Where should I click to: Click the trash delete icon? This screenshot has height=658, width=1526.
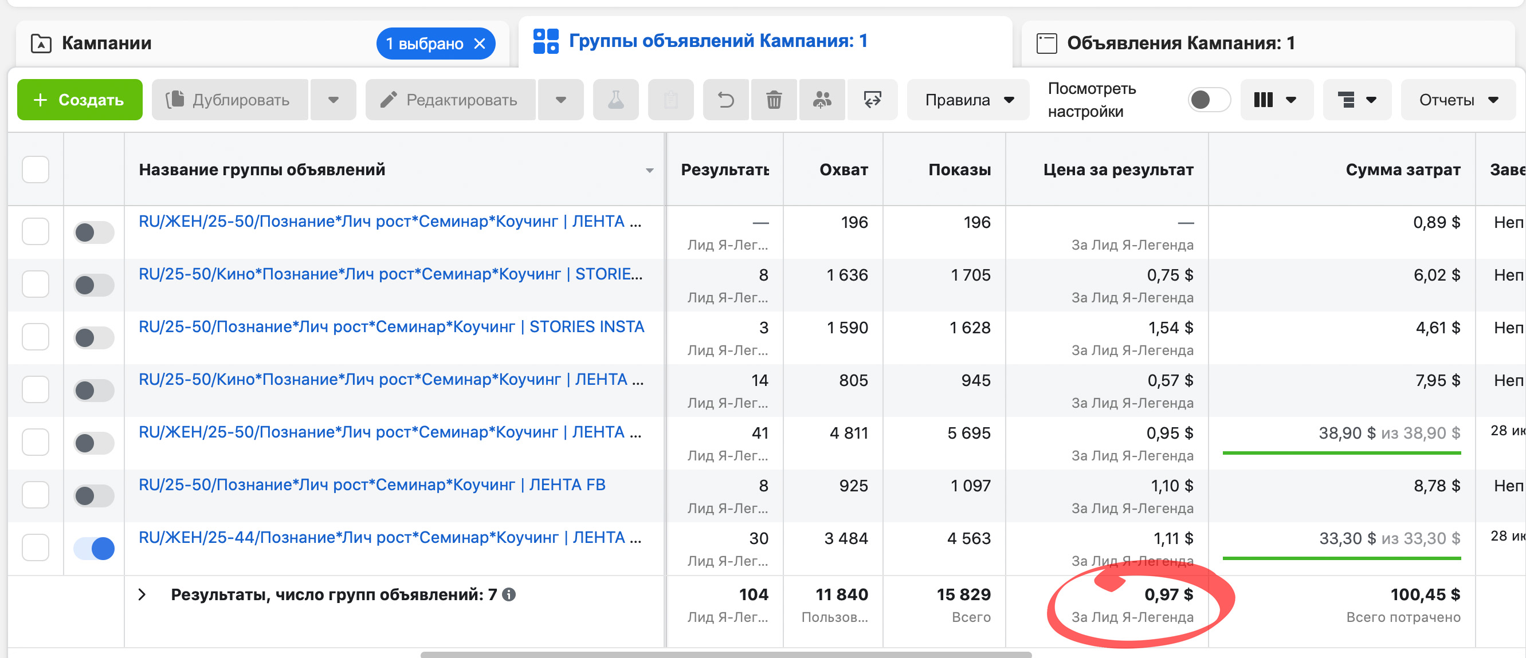point(774,100)
